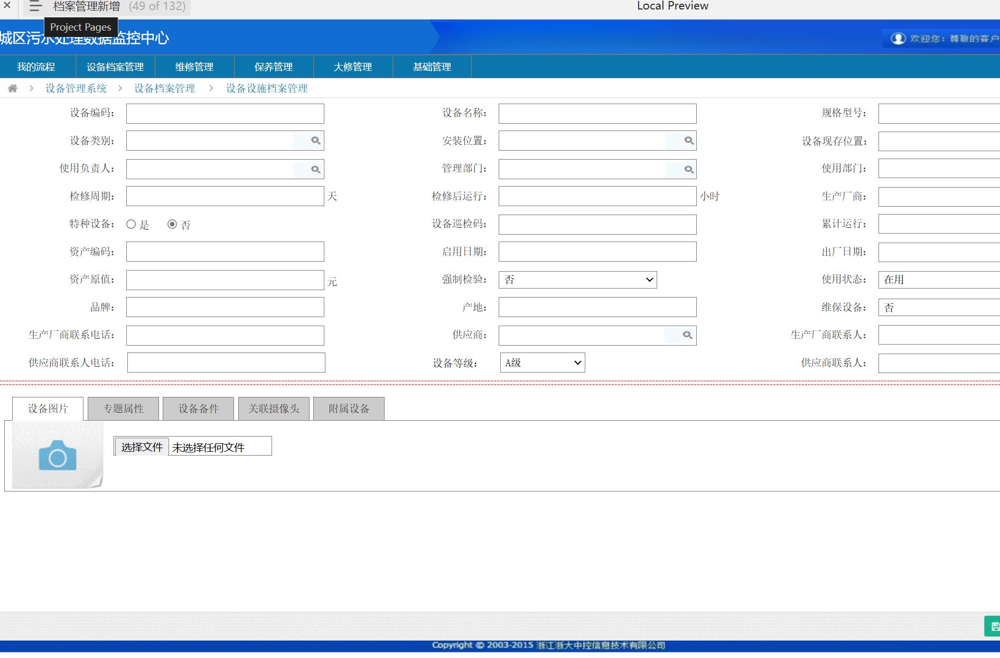Open the 强制检验 dropdown

click(x=577, y=280)
